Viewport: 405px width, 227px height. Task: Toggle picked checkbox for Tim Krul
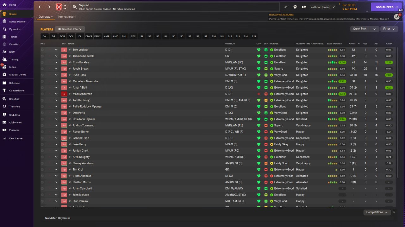42,170
